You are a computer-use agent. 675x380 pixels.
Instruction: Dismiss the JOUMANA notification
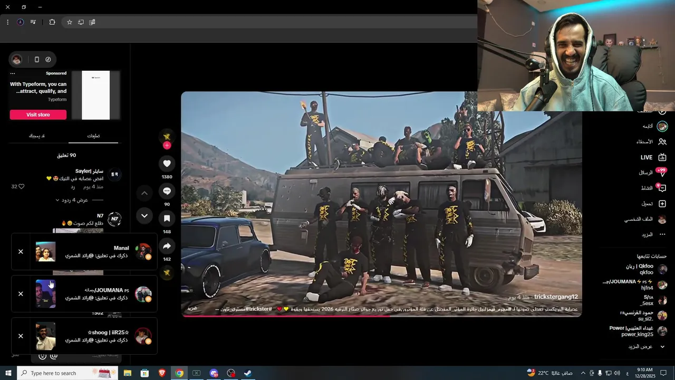[x=21, y=294]
